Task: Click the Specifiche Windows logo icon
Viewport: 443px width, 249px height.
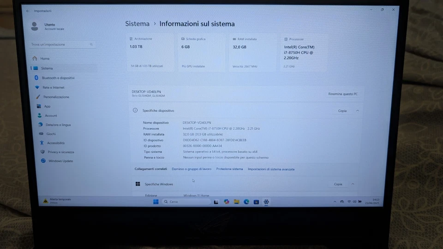Action: 138,184
